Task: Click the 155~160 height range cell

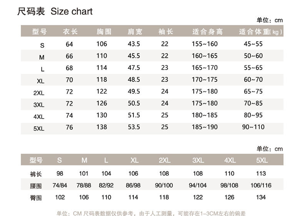Action: 205,44
